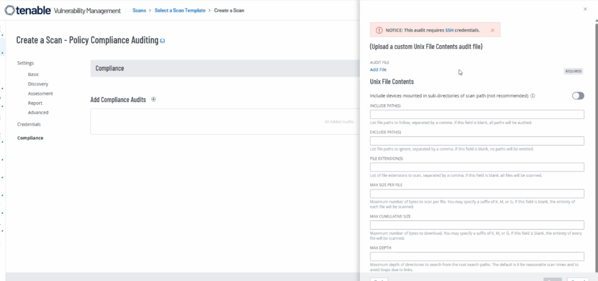The height and width of the screenshot is (281, 598).
Task: Select Discovery in the settings sidebar
Action: coord(38,84)
